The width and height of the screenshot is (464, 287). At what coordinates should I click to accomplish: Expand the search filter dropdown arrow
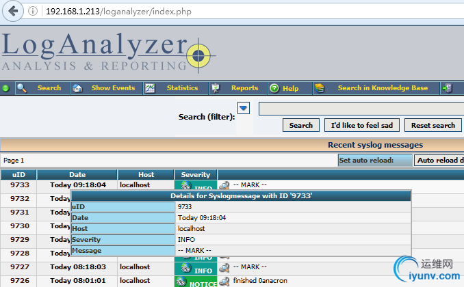pyautogui.click(x=244, y=108)
